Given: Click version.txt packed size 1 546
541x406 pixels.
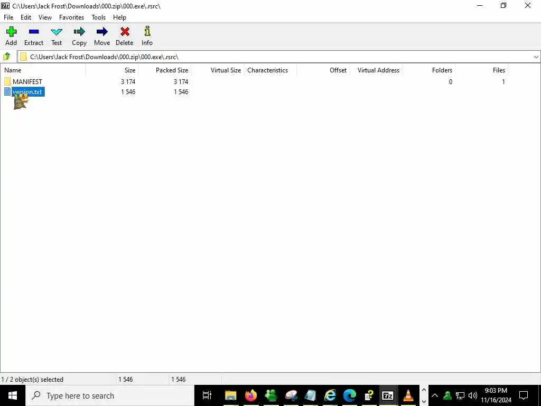Looking at the screenshot, I should coord(181,92).
